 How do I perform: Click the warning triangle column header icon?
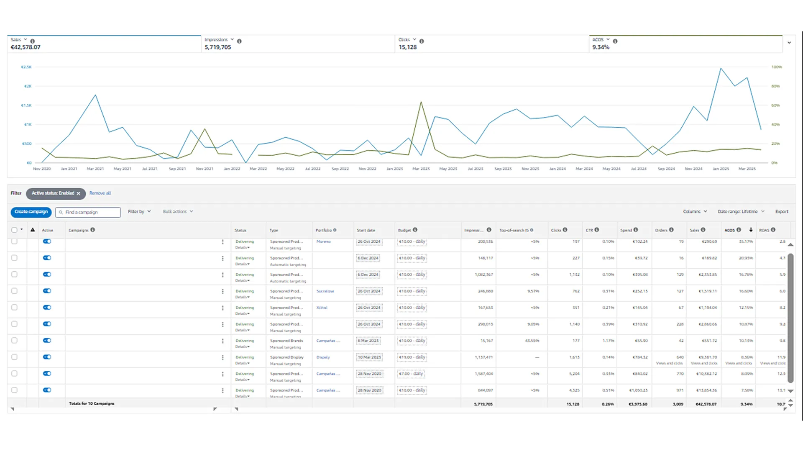[x=33, y=230]
